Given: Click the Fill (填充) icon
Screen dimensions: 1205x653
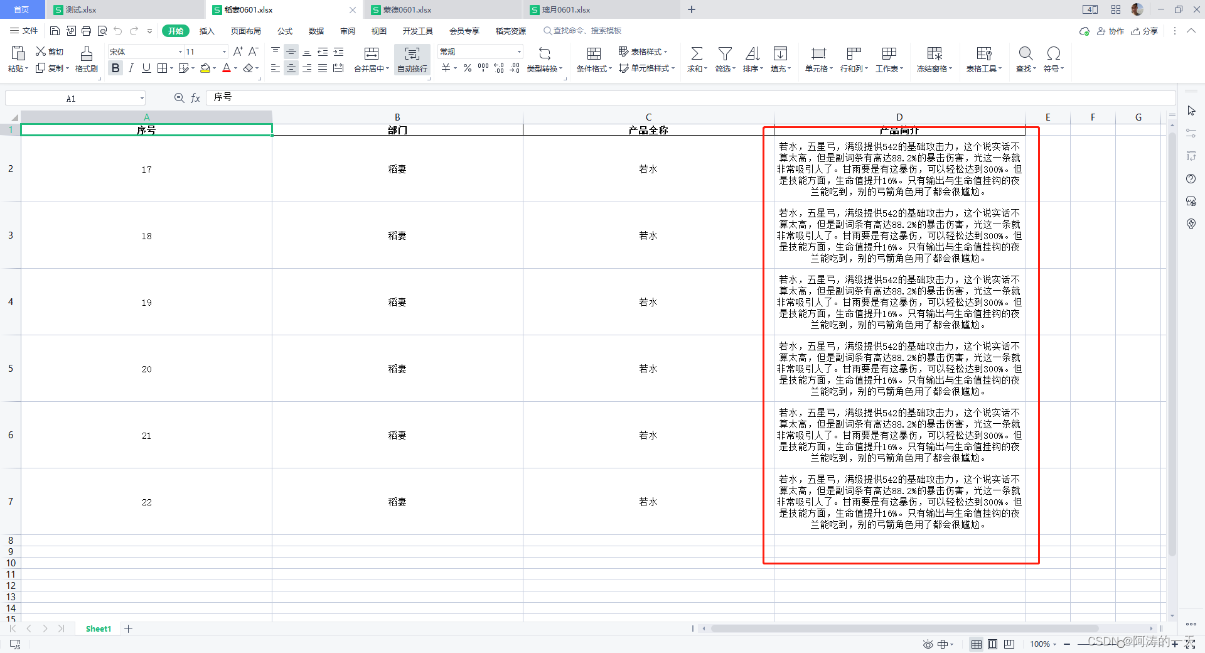Looking at the screenshot, I should 780,53.
